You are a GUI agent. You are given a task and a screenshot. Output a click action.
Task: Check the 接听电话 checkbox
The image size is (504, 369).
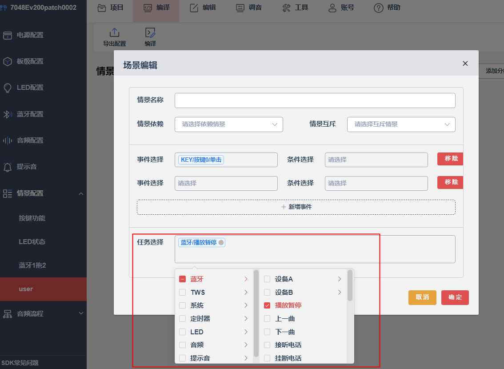pyautogui.click(x=267, y=345)
